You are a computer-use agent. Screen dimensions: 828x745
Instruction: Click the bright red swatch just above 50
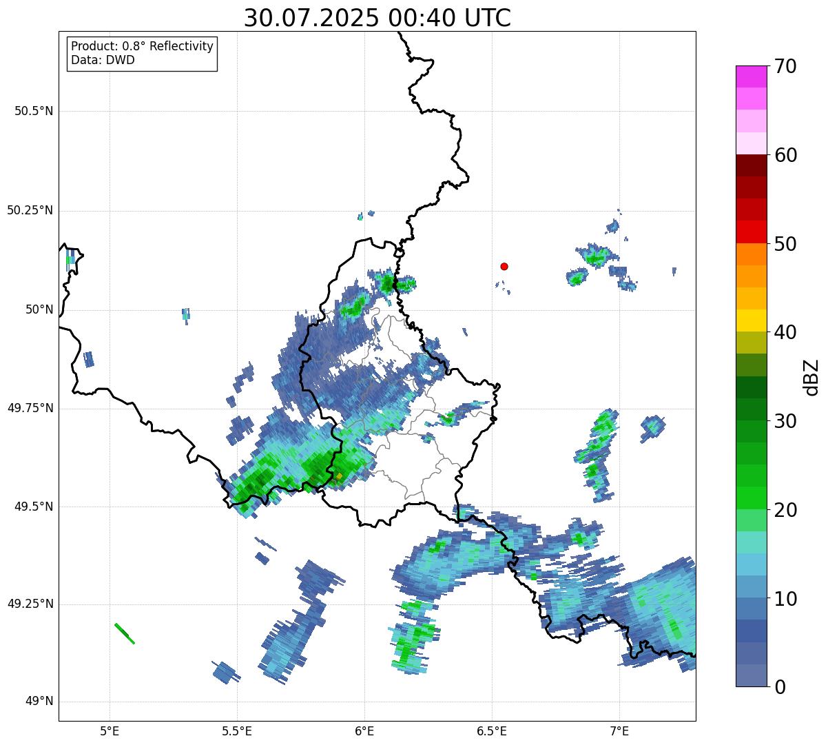(x=752, y=232)
